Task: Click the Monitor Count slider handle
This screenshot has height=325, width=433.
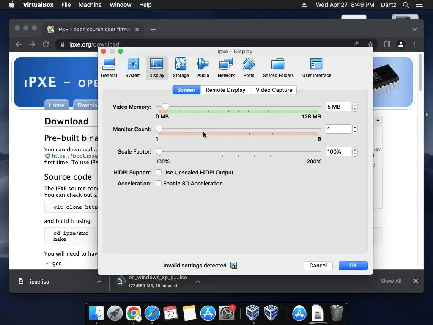Action: [x=159, y=129]
